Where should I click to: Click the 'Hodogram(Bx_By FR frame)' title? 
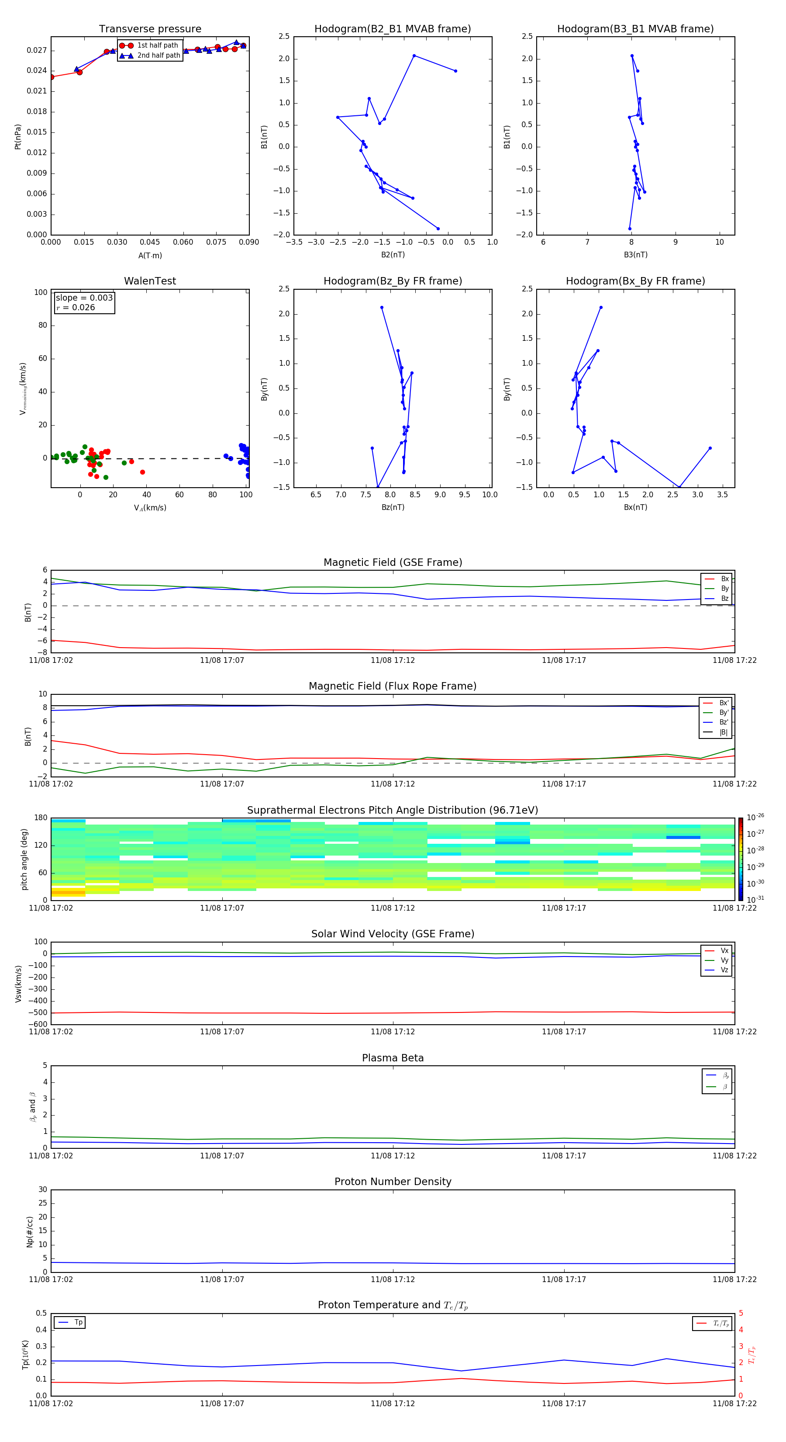pyautogui.click(x=635, y=281)
